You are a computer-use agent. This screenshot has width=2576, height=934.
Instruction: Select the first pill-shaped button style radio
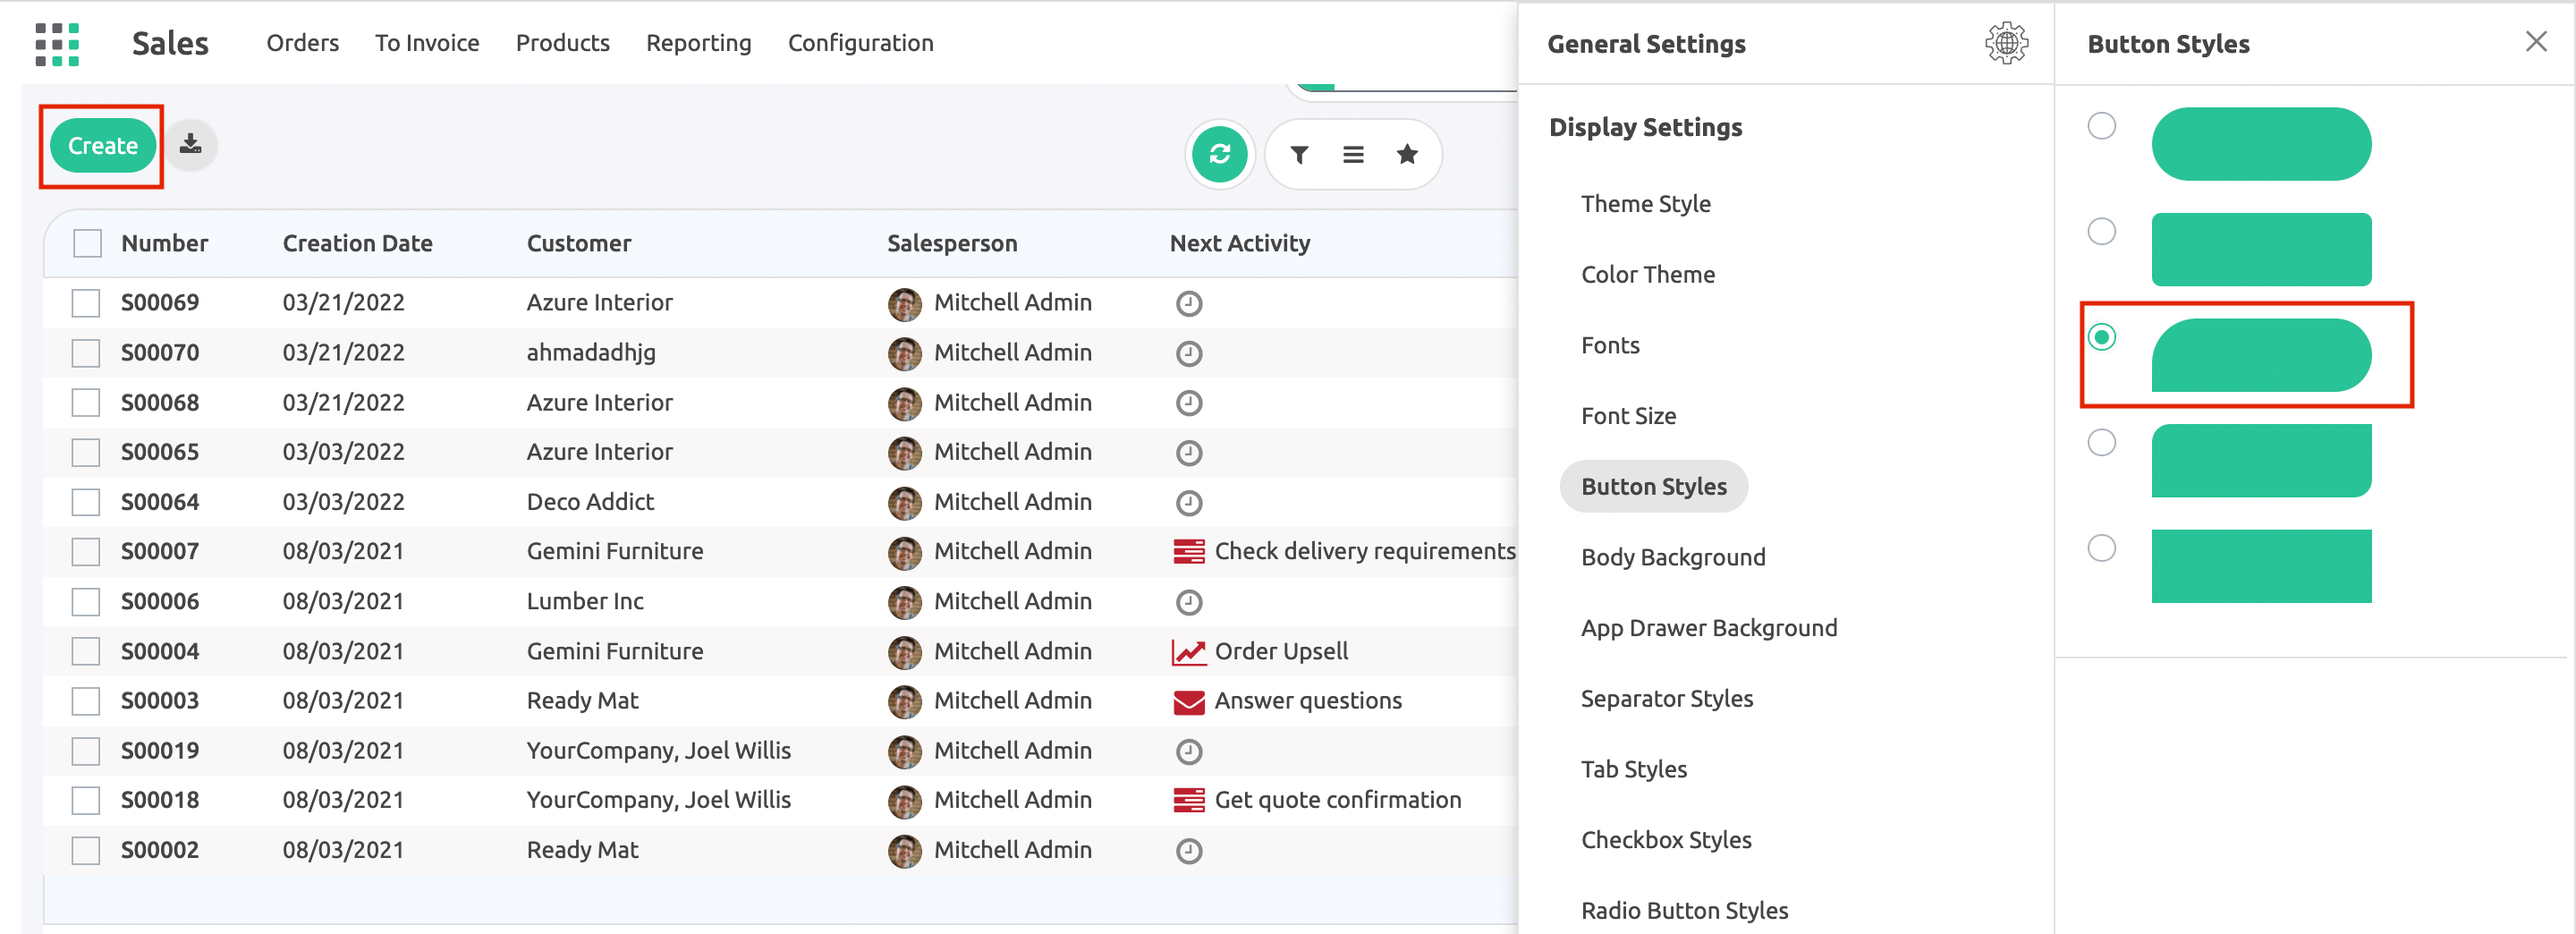[x=2101, y=126]
